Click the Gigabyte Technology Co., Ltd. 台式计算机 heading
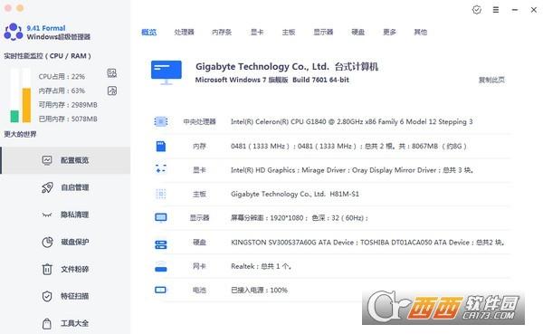Viewport: 543px width, 334px height. click(x=287, y=66)
